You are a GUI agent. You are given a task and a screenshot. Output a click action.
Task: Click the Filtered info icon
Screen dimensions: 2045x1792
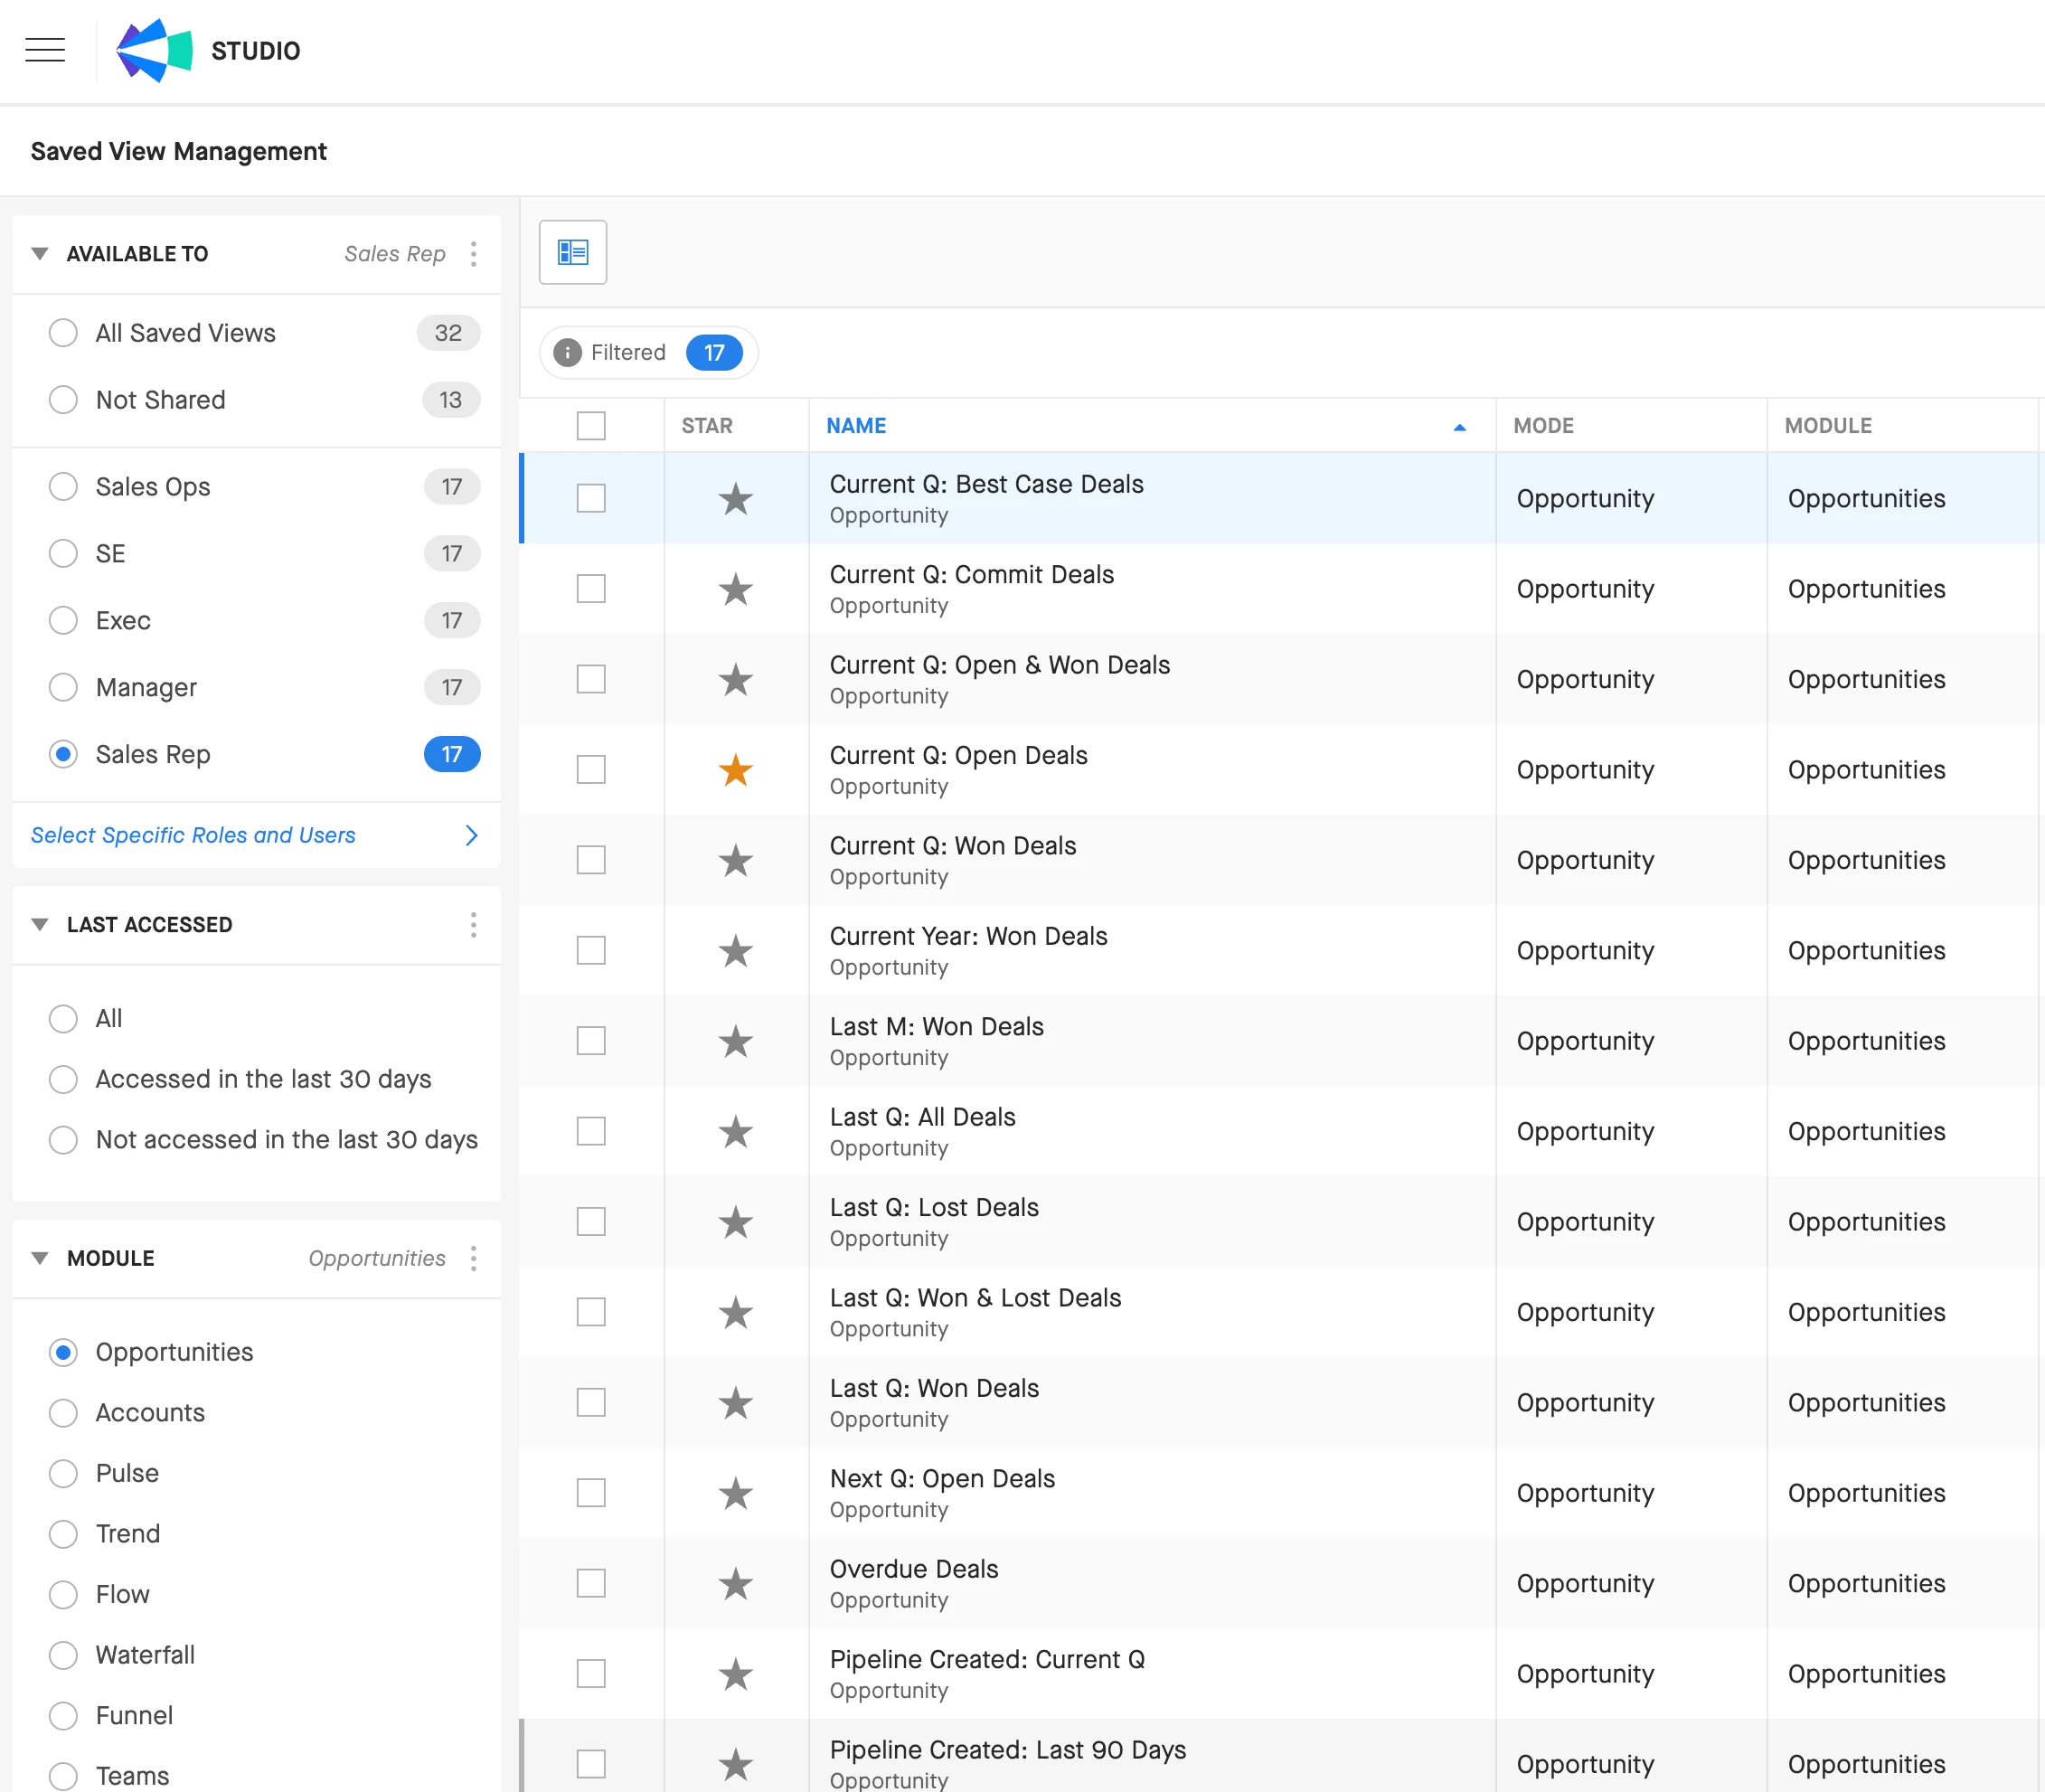[x=567, y=353]
